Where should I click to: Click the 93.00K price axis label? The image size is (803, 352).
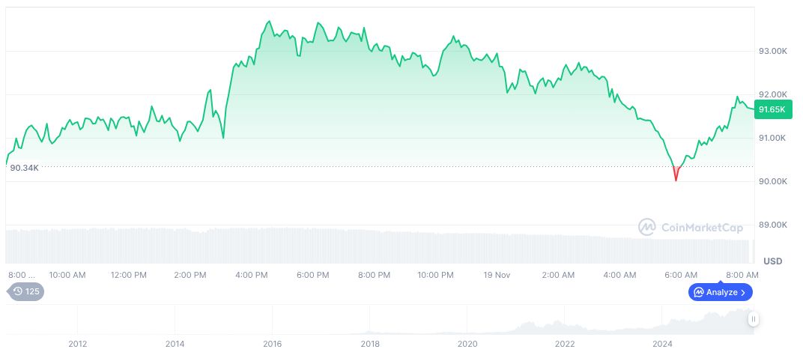pos(773,51)
